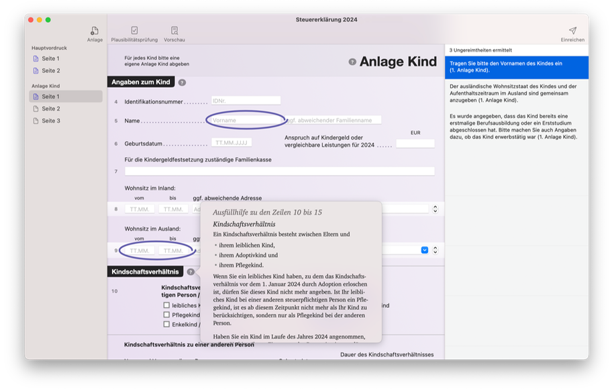The image size is (614, 389).
Task: Check the leibliches Kind checkbox
Action: click(166, 305)
